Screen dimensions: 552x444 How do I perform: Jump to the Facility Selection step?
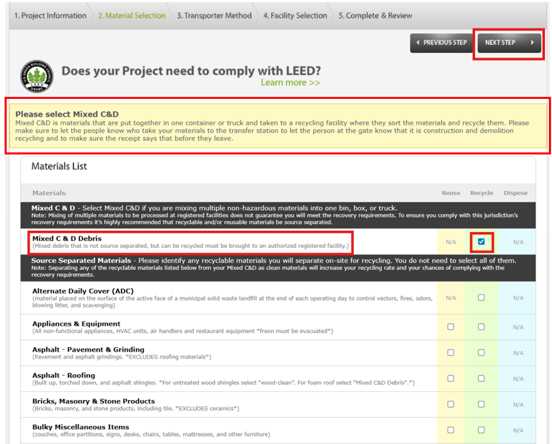295,15
